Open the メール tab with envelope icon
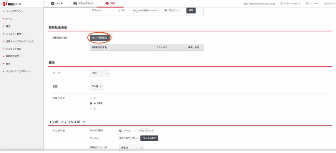 click(x=56, y=3)
